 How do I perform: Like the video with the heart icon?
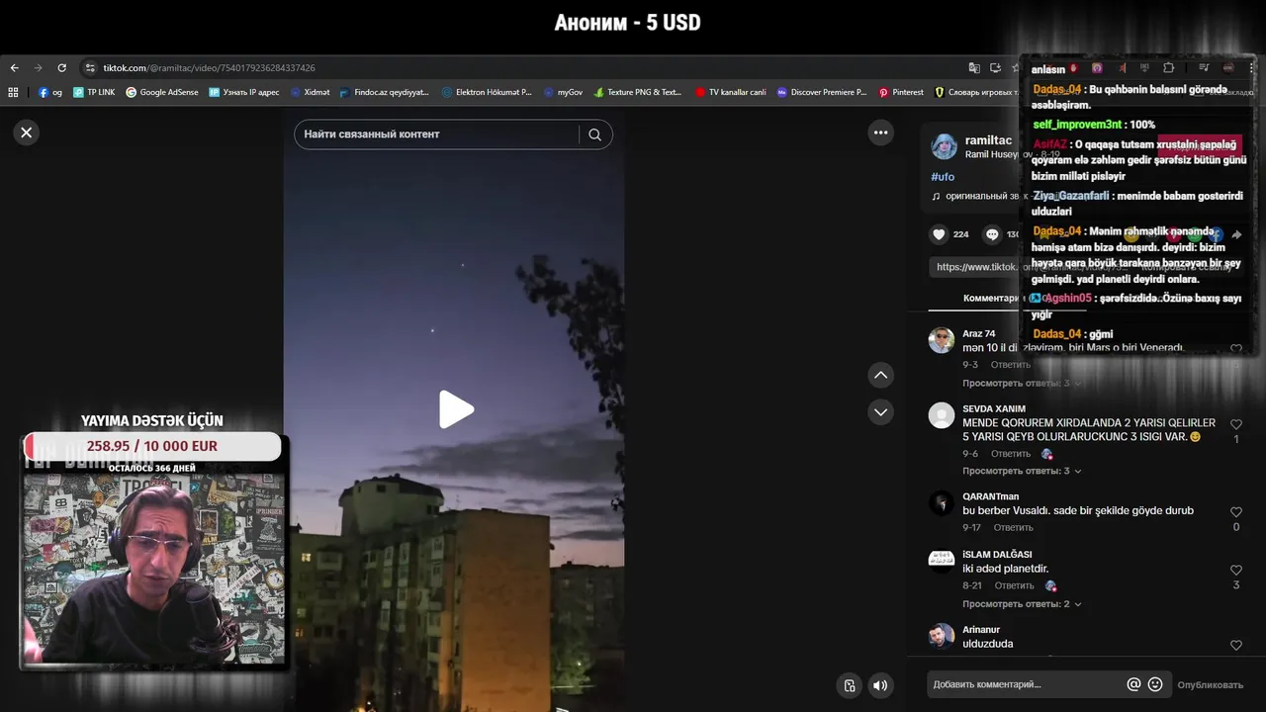[x=939, y=234]
